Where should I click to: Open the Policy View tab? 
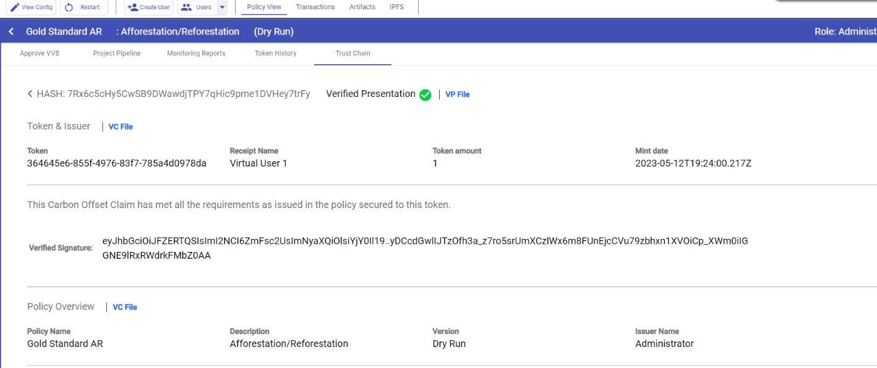click(x=264, y=7)
